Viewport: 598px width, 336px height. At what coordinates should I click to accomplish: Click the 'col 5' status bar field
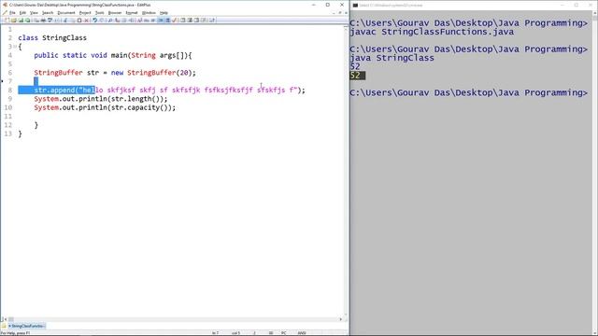(235, 333)
